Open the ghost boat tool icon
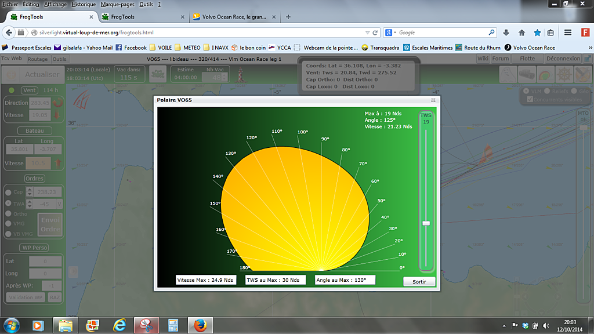This screenshot has height=334, width=594. [508, 74]
